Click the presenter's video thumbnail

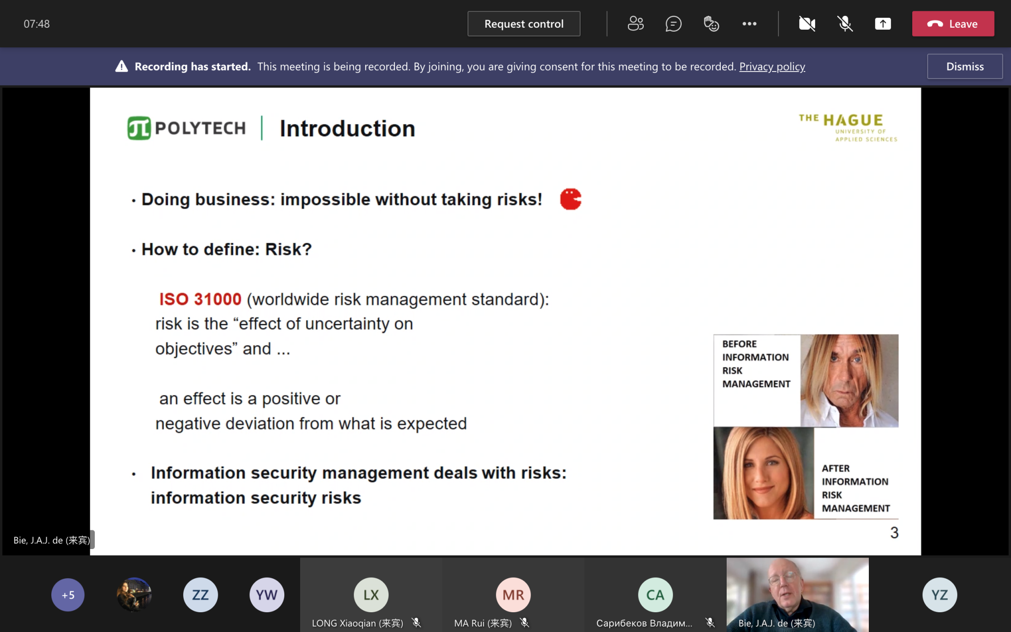click(x=797, y=592)
